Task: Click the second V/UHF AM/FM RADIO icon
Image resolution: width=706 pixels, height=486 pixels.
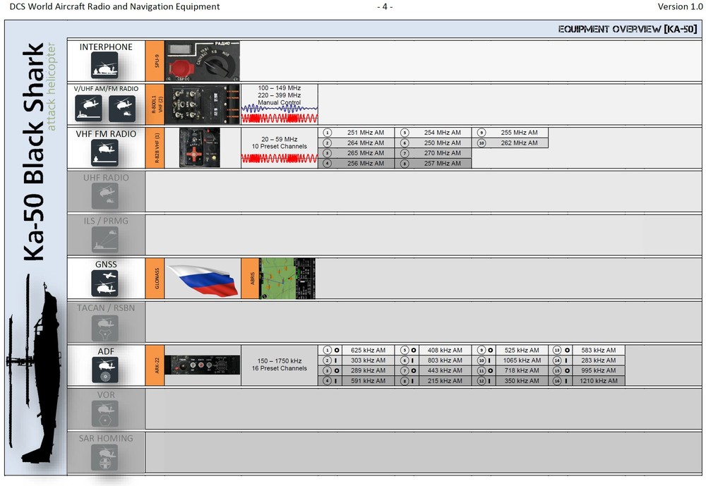Action: pyautogui.click(x=122, y=108)
